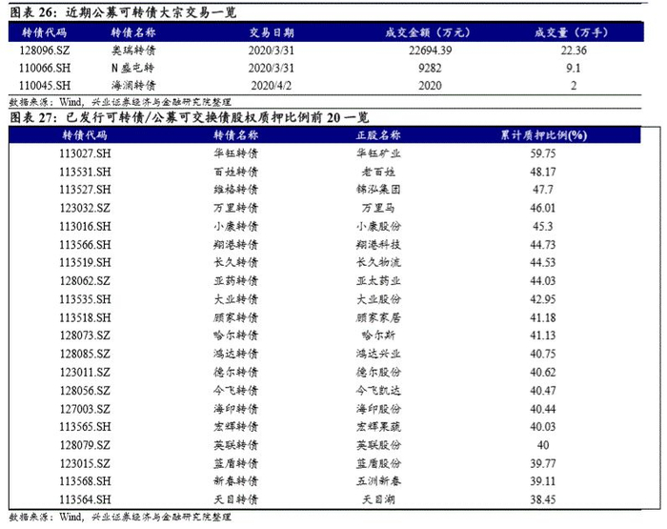
Task: Click stock name 英联股份
Action: click(x=378, y=445)
